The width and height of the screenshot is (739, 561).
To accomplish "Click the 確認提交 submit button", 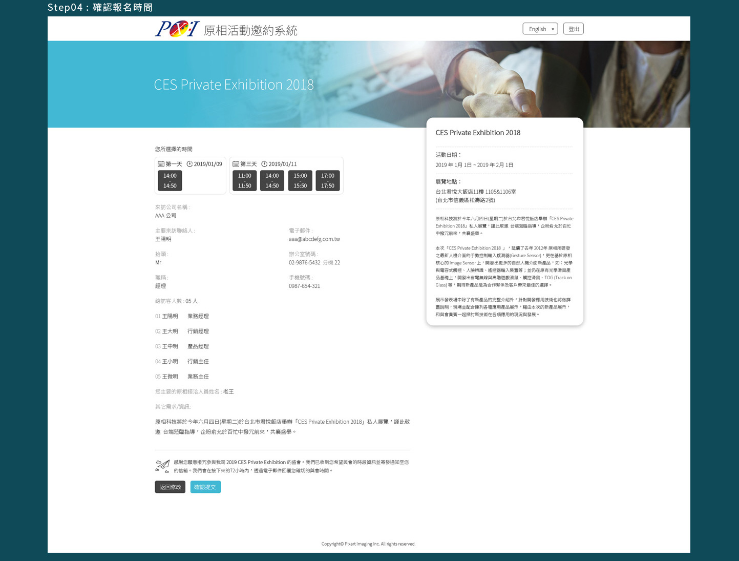I will pos(205,487).
